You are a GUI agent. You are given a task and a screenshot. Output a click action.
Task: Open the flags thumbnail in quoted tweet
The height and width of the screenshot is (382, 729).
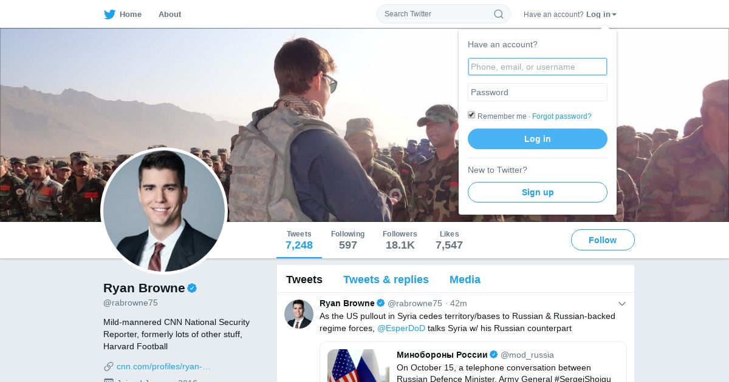pos(358,366)
